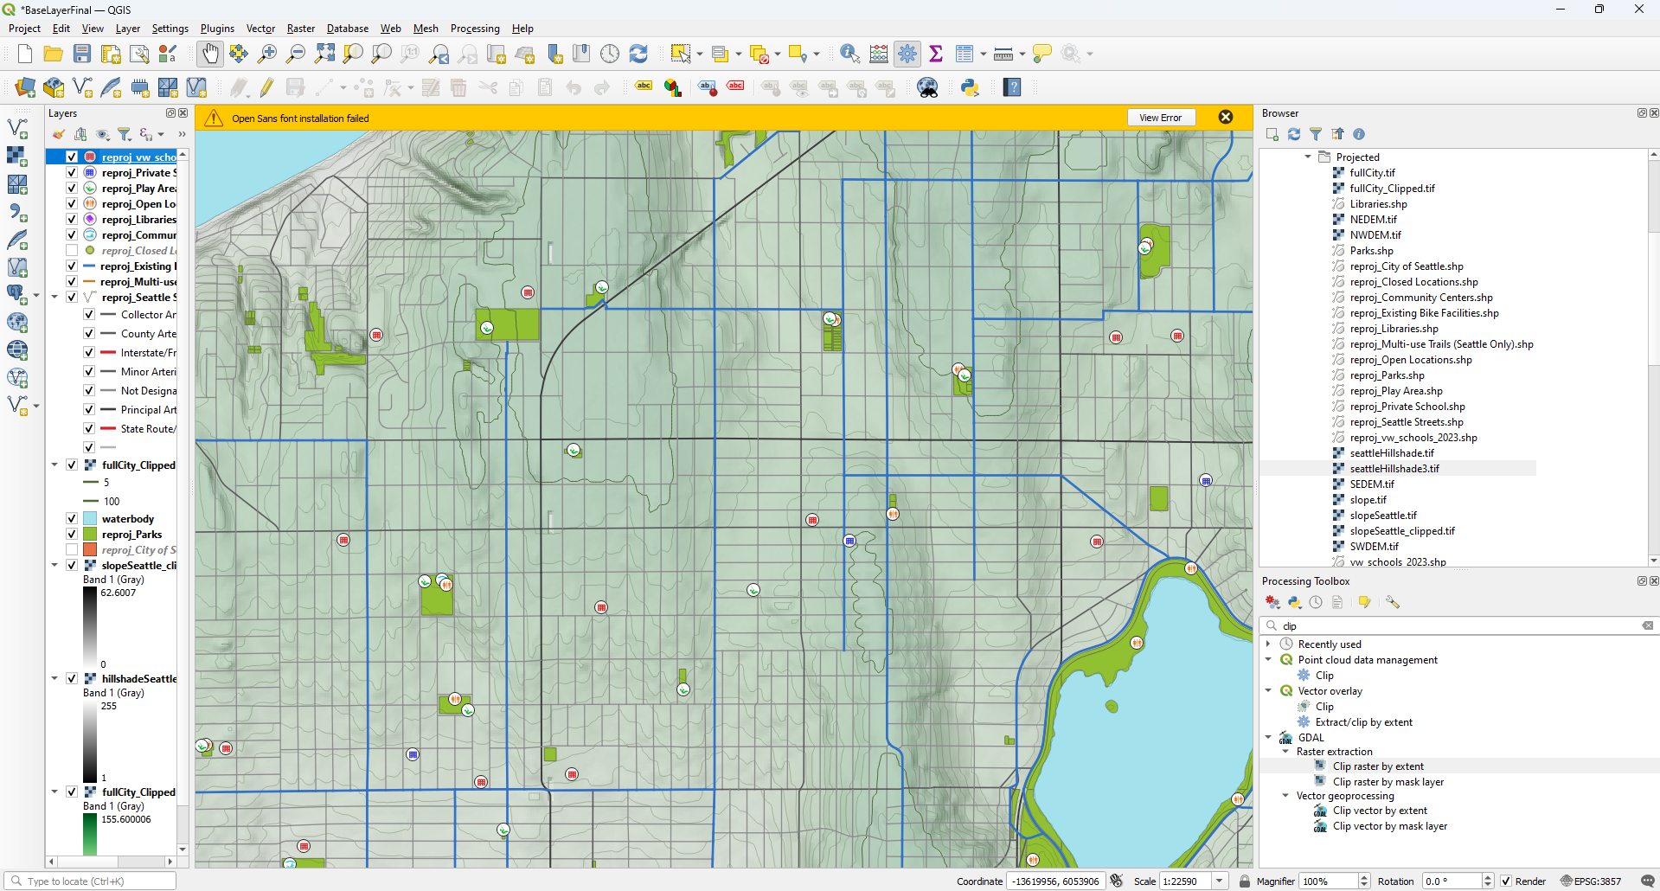Create a new project with the blank page icon
Screen dimensions: 1660x891
[x=24, y=54]
